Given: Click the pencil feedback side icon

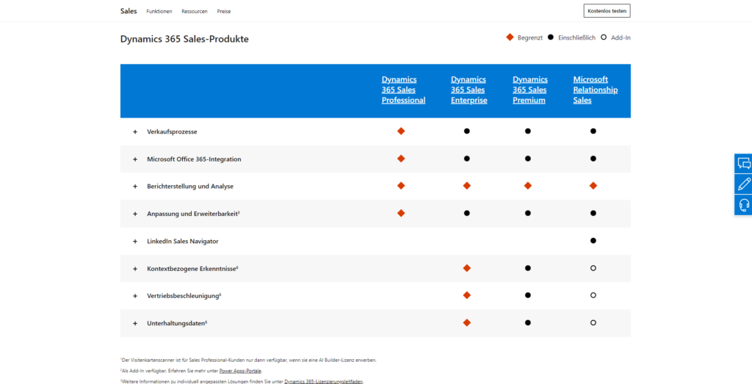Looking at the screenshot, I should point(743,184).
